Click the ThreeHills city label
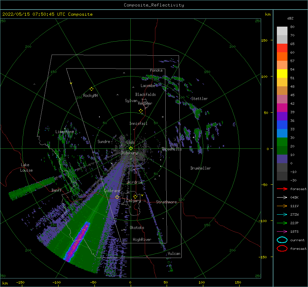The width and height of the screenshot is (308, 287). point(172,149)
